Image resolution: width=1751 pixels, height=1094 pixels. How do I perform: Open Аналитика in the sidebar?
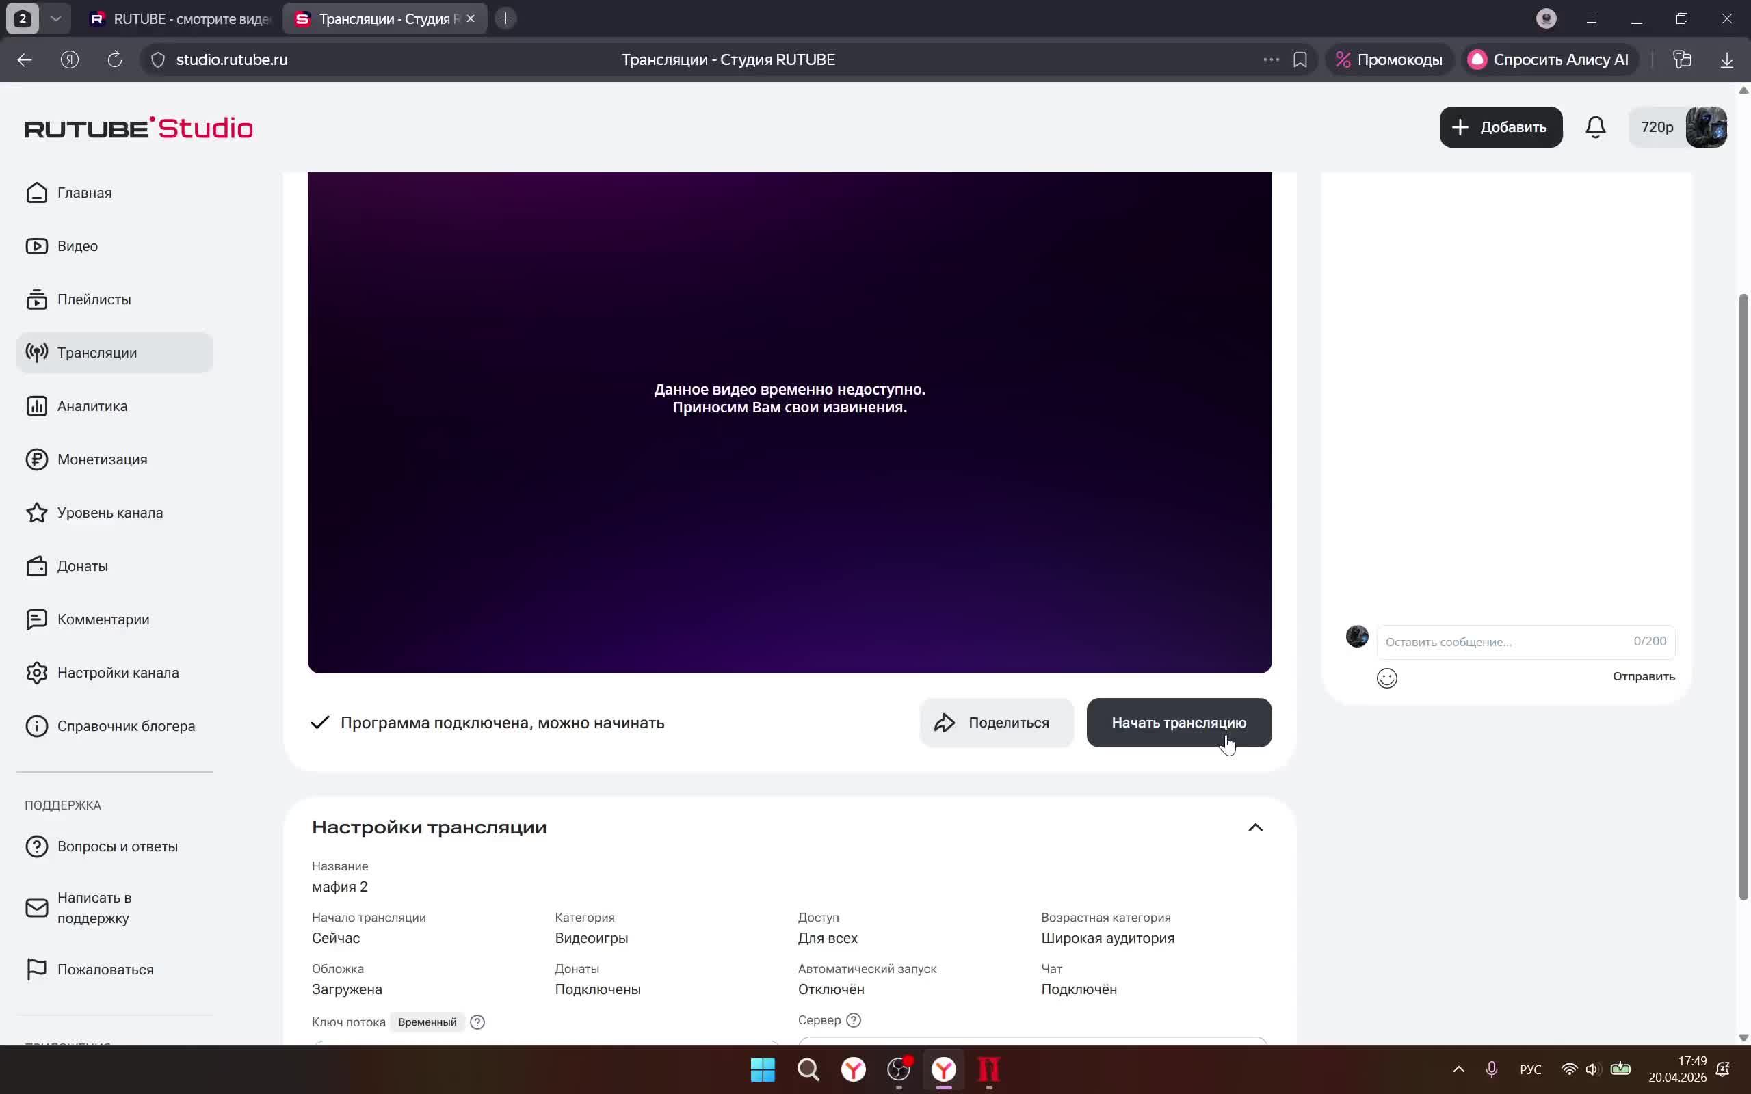pos(92,406)
